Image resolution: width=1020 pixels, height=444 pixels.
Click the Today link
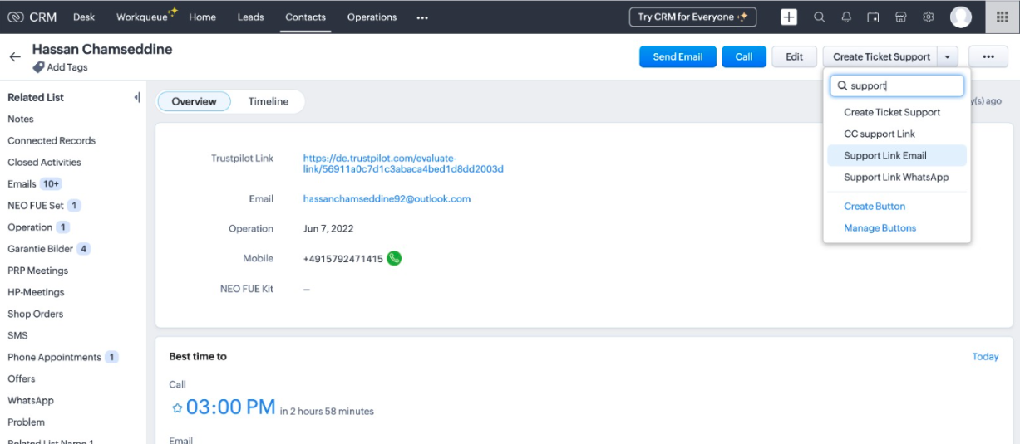click(x=985, y=356)
